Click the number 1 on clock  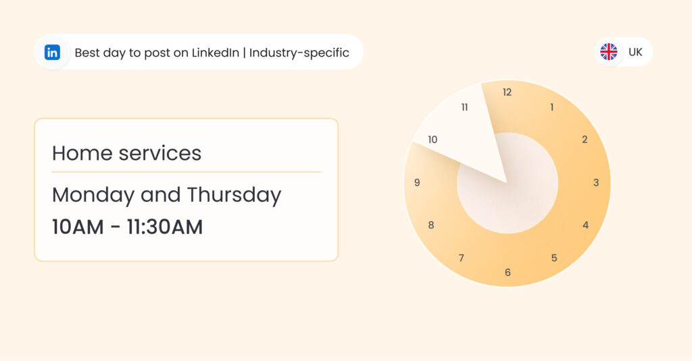coord(551,107)
